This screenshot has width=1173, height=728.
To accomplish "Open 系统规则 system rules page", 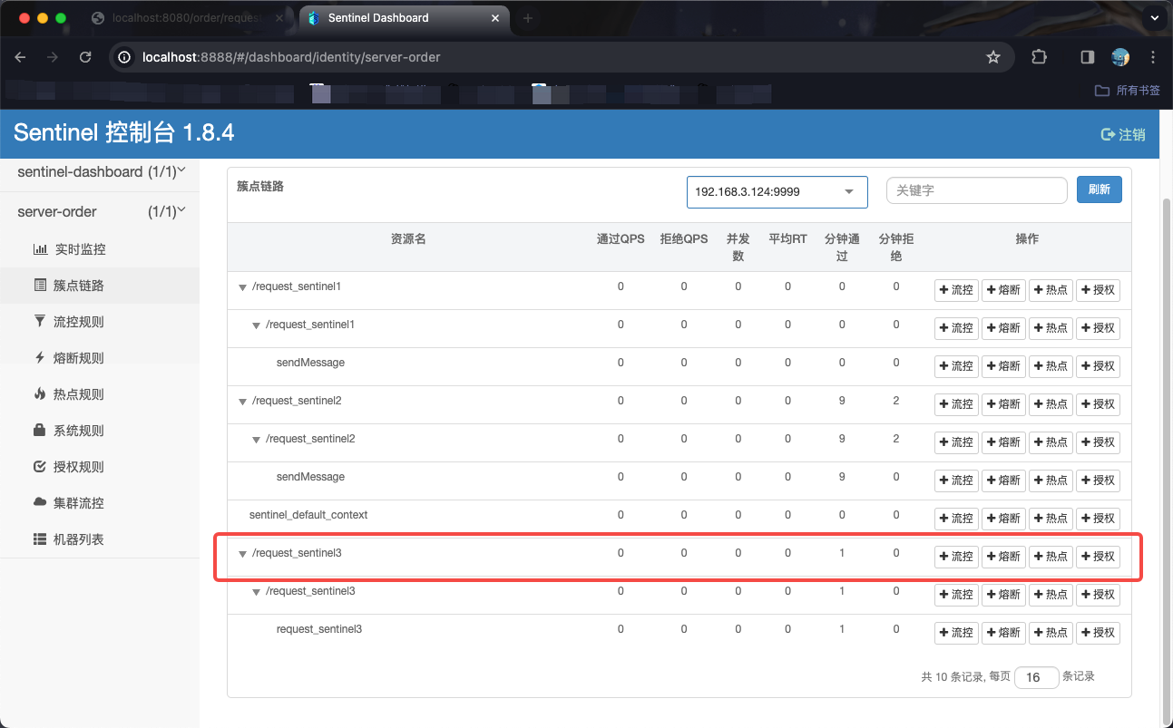I will tap(69, 431).
